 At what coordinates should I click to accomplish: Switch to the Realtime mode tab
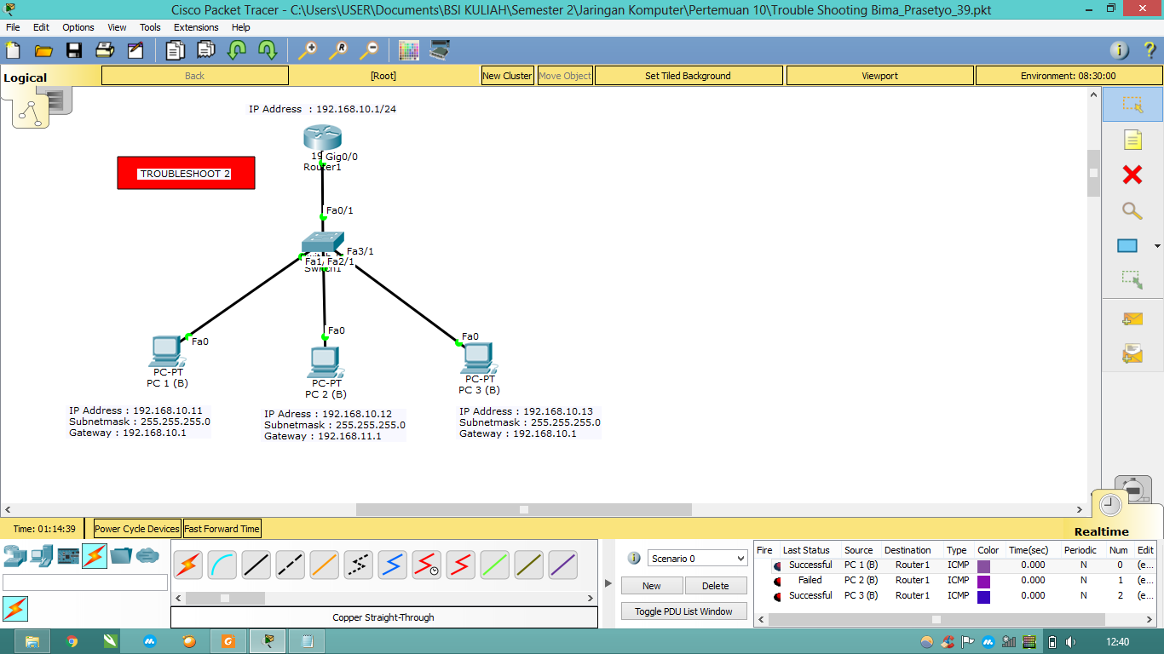pos(1101,531)
